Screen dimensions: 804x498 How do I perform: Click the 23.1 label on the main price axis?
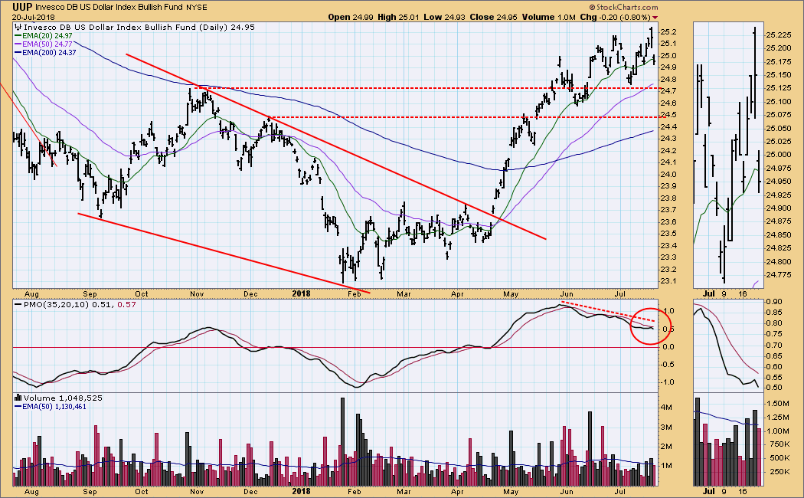[x=668, y=282]
